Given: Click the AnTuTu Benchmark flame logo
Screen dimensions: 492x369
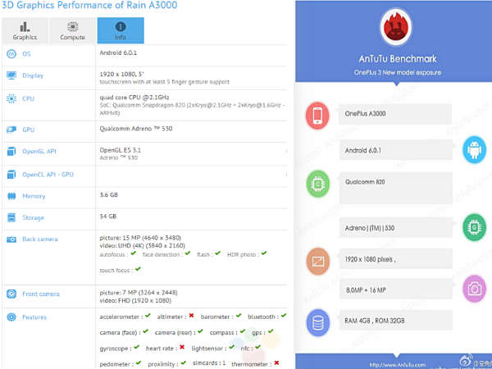Looking at the screenshot, I should coord(396,27).
